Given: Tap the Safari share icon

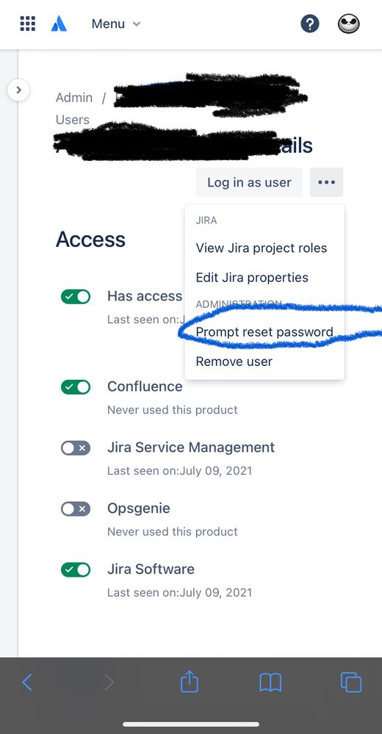Looking at the screenshot, I should click(x=190, y=681).
